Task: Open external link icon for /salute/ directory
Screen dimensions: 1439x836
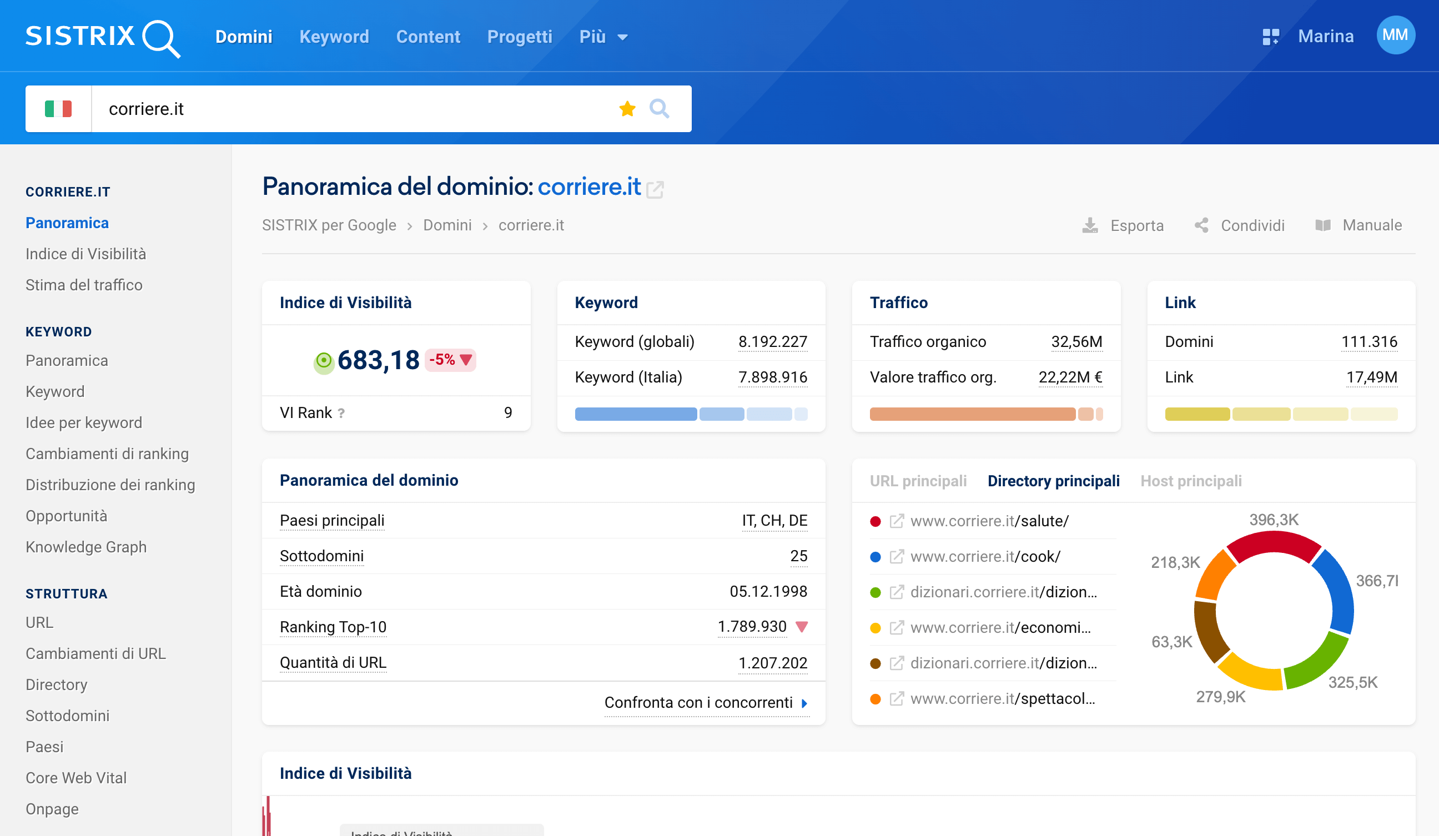Action: click(897, 521)
